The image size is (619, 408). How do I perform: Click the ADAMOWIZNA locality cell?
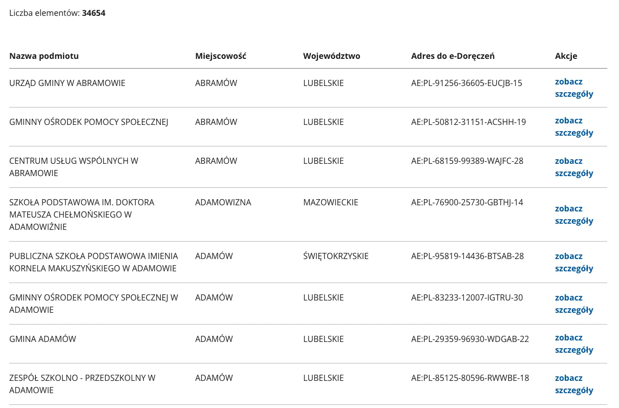pyautogui.click(x=223, y=202)
